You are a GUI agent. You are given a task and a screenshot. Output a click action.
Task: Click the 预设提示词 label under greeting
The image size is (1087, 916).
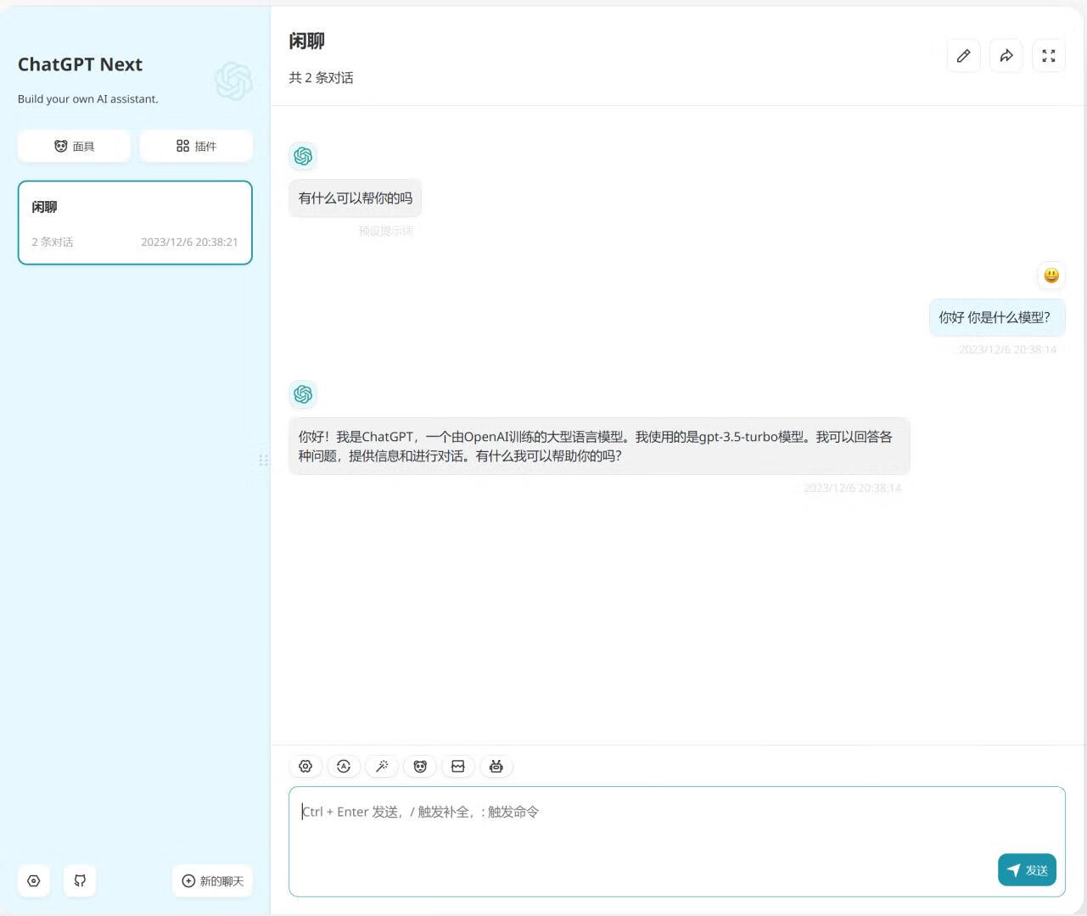(385, 231)
